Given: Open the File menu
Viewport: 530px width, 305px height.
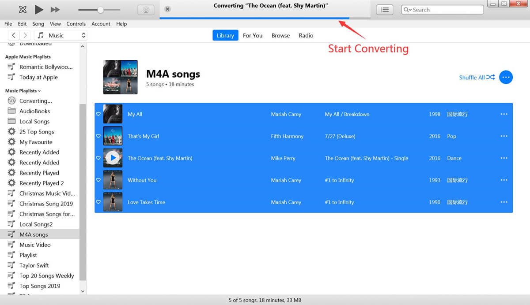Looking at the screenshot, I should 8,24.
